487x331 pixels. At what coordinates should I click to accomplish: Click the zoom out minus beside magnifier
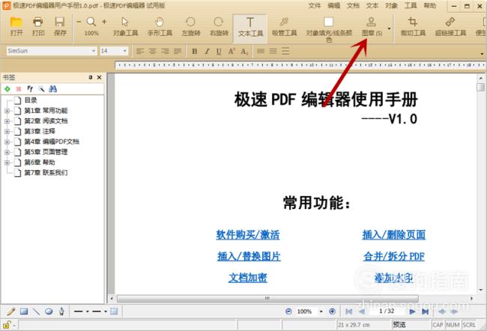click(79, 22)
